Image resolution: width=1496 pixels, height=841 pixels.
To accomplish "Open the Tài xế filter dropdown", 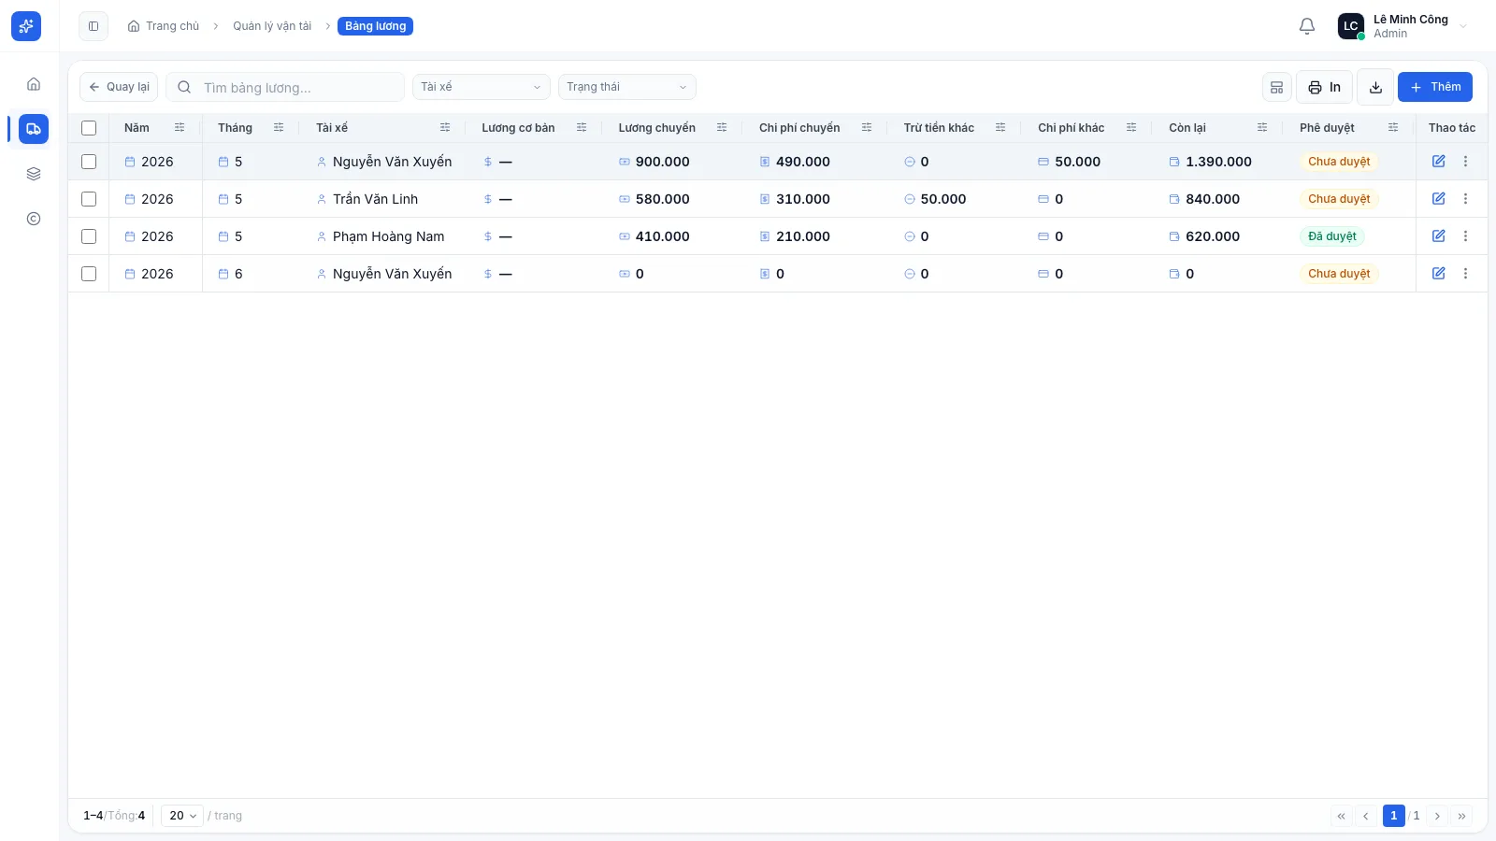I will 481,87.
